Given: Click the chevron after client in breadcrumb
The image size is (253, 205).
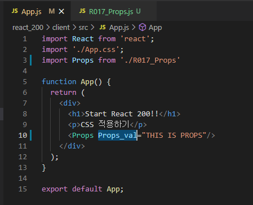Looking at the screenshot, I should point(74,28).
